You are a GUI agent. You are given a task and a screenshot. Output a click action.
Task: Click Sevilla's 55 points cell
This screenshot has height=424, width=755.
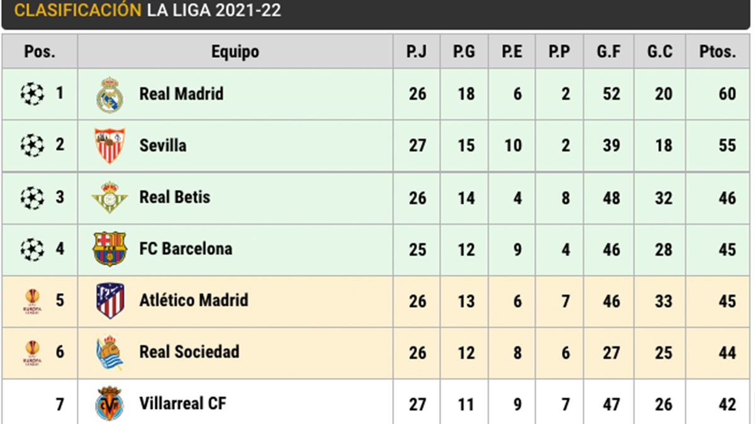click(x=727, y=146)
